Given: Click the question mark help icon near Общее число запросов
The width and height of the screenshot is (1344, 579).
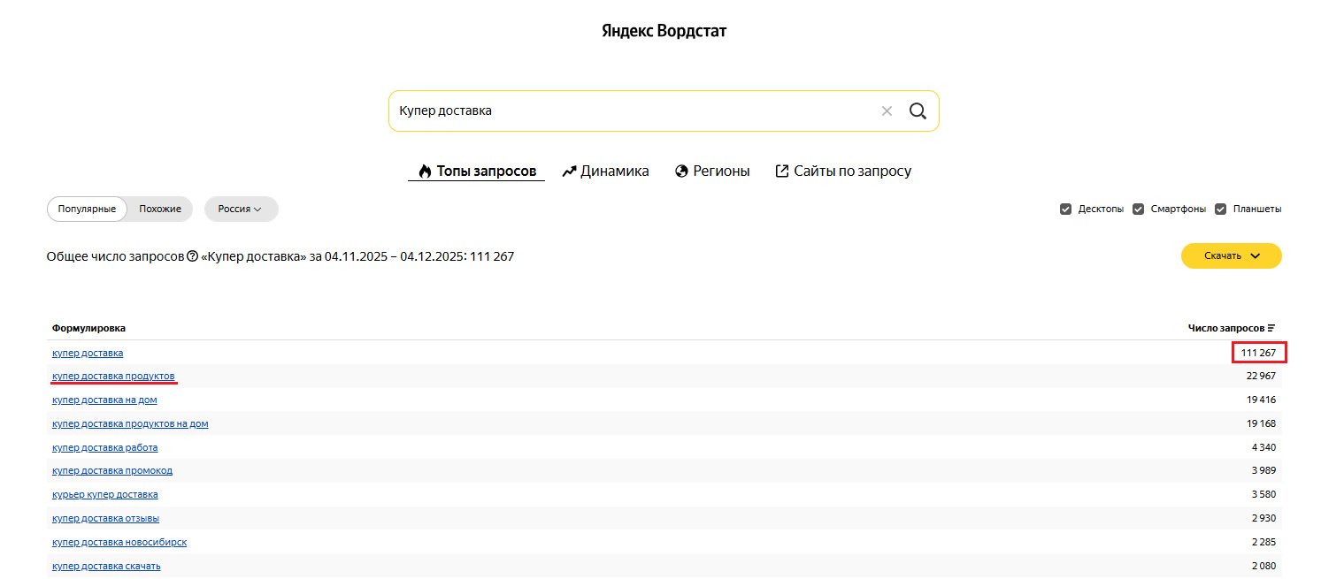Looking at the screenshot, I should coord(193,256).
